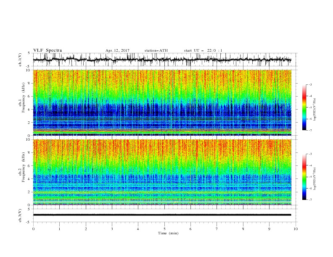Screen dimensions: 333x257
Task: Click the "6" kHz tick of ch.2 spectrogram
Action: point(30,166)
